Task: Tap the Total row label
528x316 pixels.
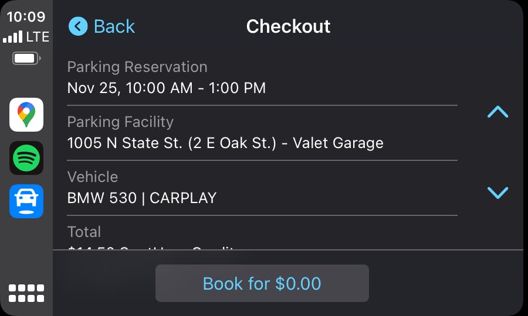Action: point(84,232)
